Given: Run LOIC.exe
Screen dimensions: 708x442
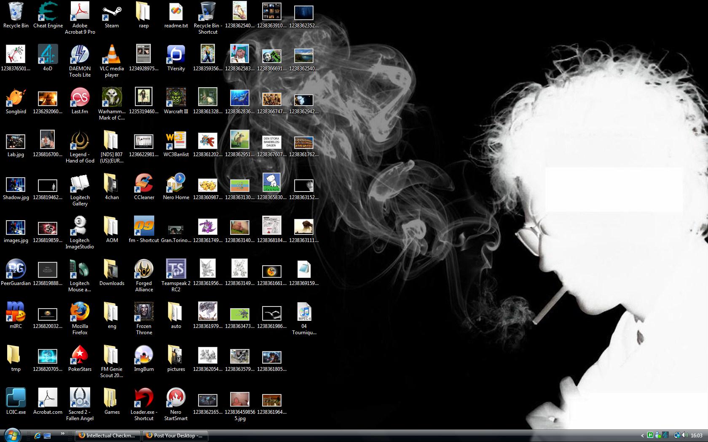Looking at the screenshot, I should tap(16, 397).
